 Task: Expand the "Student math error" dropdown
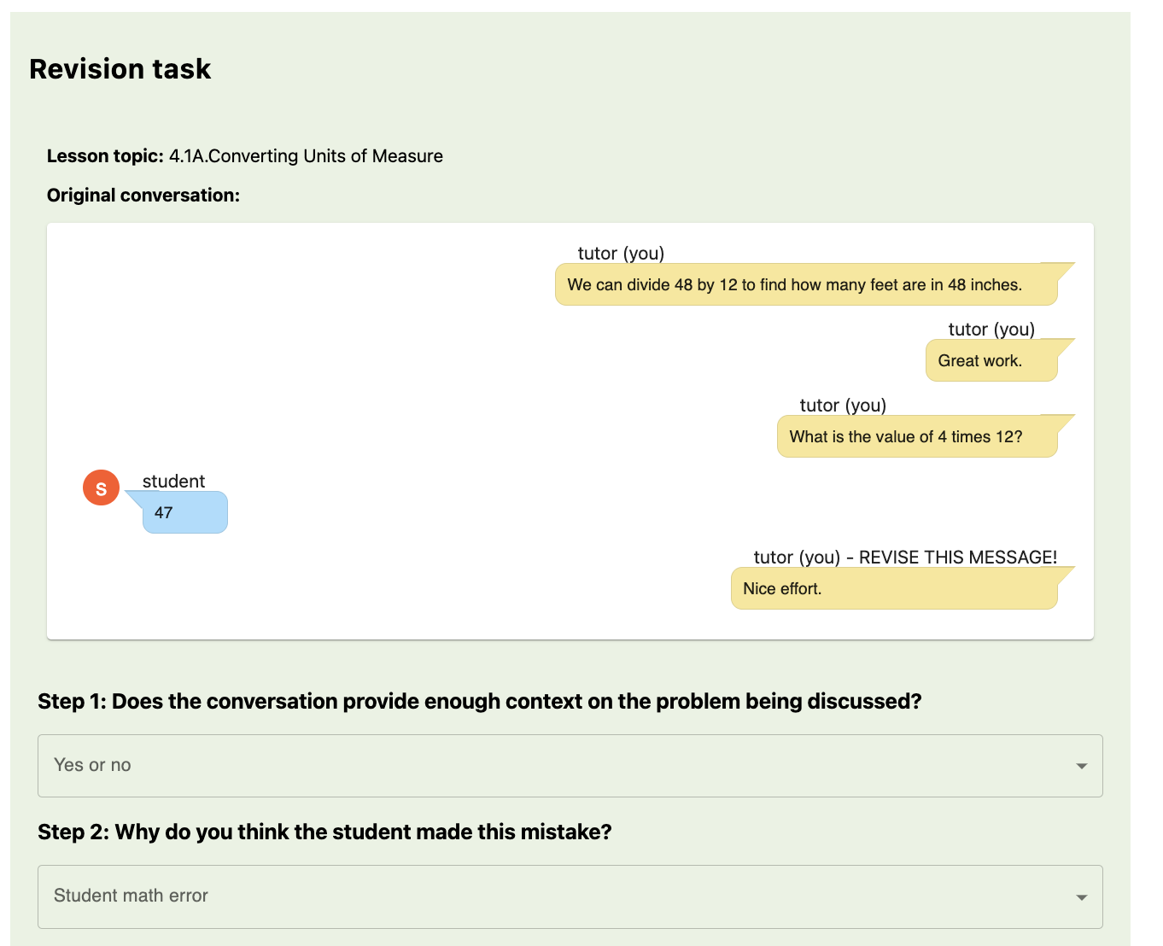(570, 896)
